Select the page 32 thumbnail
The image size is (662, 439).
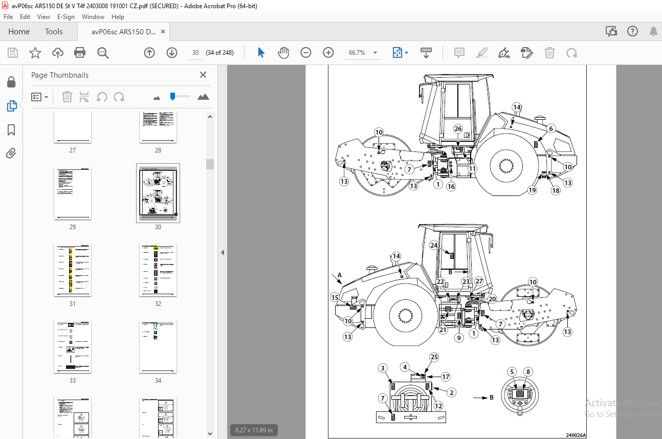click(x=158, y=270)
